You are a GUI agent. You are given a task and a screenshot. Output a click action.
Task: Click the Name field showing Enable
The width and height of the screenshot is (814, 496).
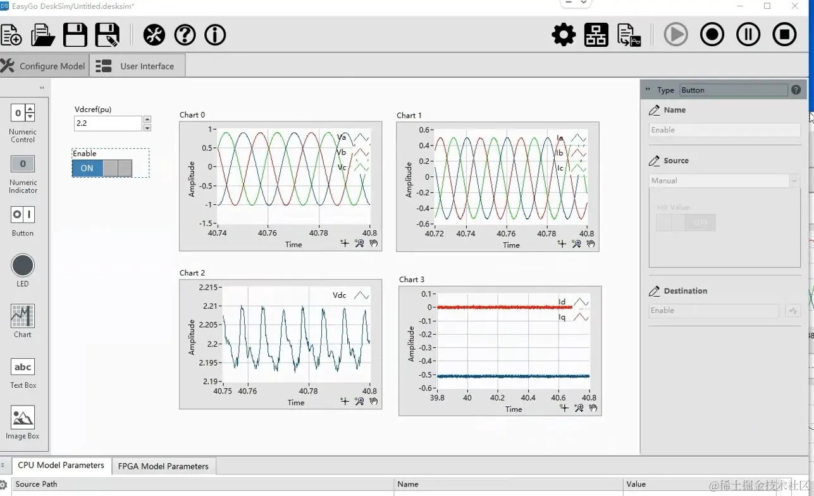coord(725,130)
